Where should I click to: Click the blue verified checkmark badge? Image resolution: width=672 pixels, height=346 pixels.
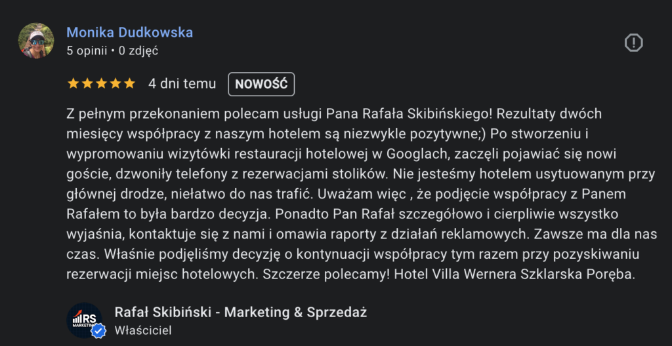[x=98, y=332]
